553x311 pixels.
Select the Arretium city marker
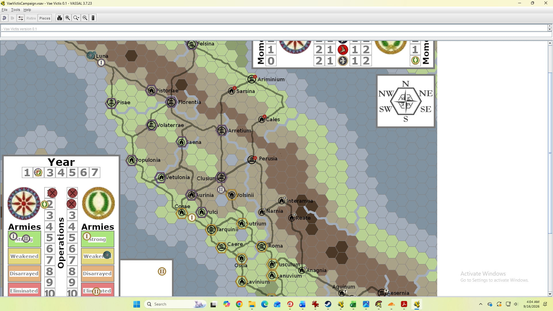point(221,131)
